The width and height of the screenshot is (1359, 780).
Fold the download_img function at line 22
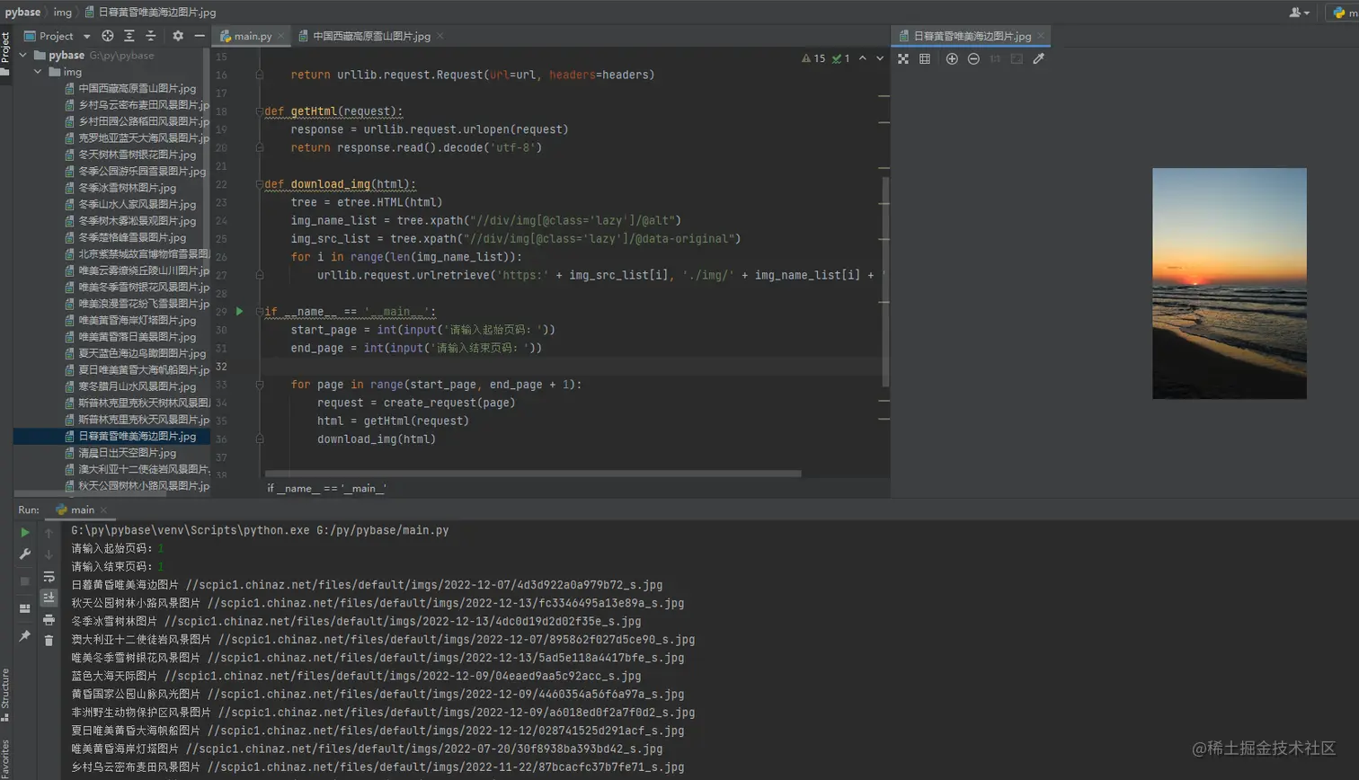pyautogui.click(x=259, y=184)
